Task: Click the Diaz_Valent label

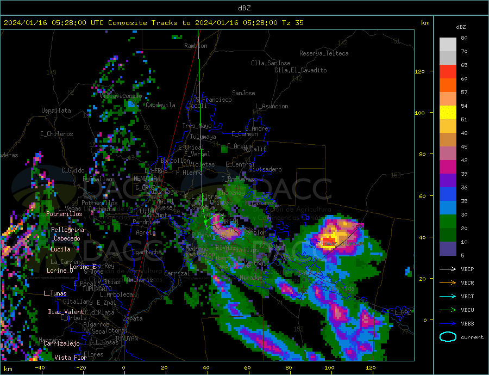Action: click(66, 312)
